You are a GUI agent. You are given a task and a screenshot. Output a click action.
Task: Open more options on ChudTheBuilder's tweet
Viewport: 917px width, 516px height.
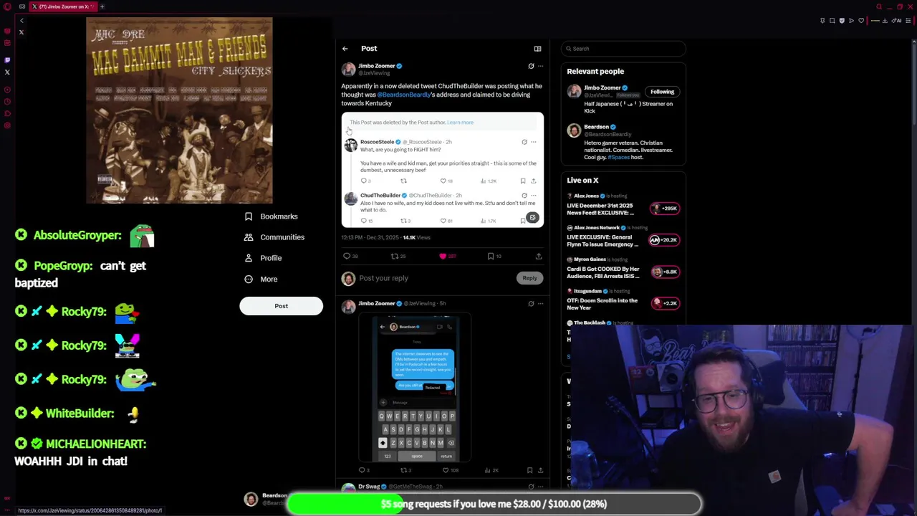tap(533, 195)
